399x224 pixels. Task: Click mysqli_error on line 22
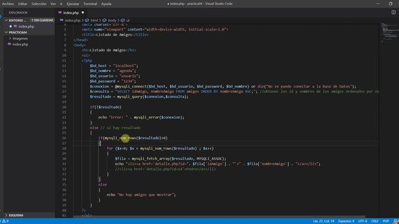pos(147,118)
